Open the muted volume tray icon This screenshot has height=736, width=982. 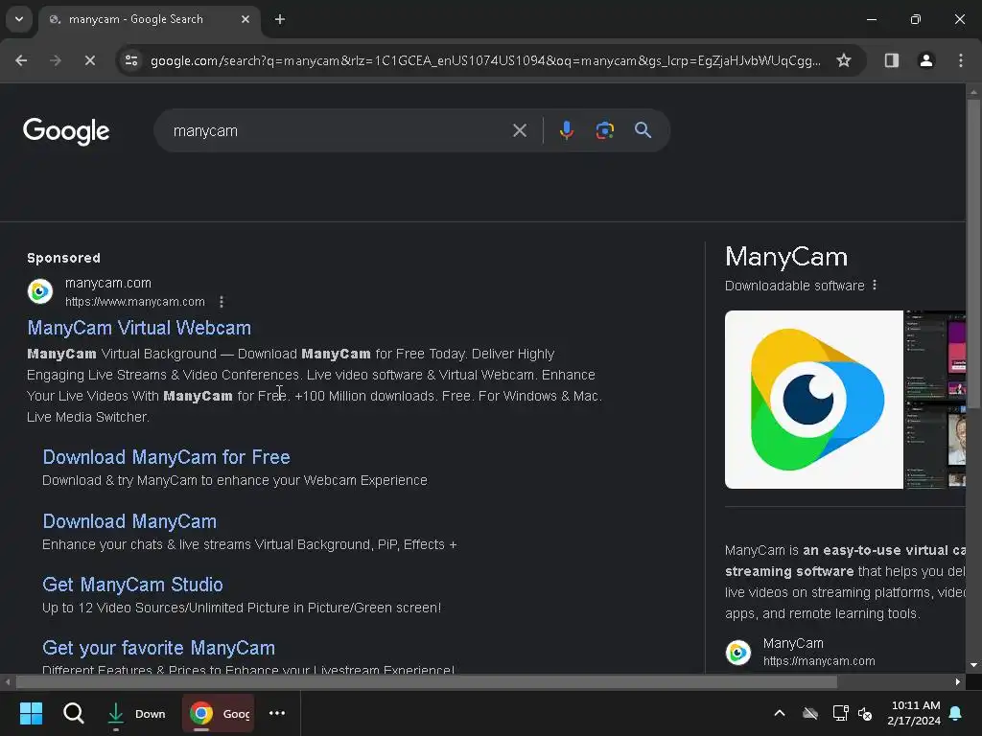click(865, 713)
